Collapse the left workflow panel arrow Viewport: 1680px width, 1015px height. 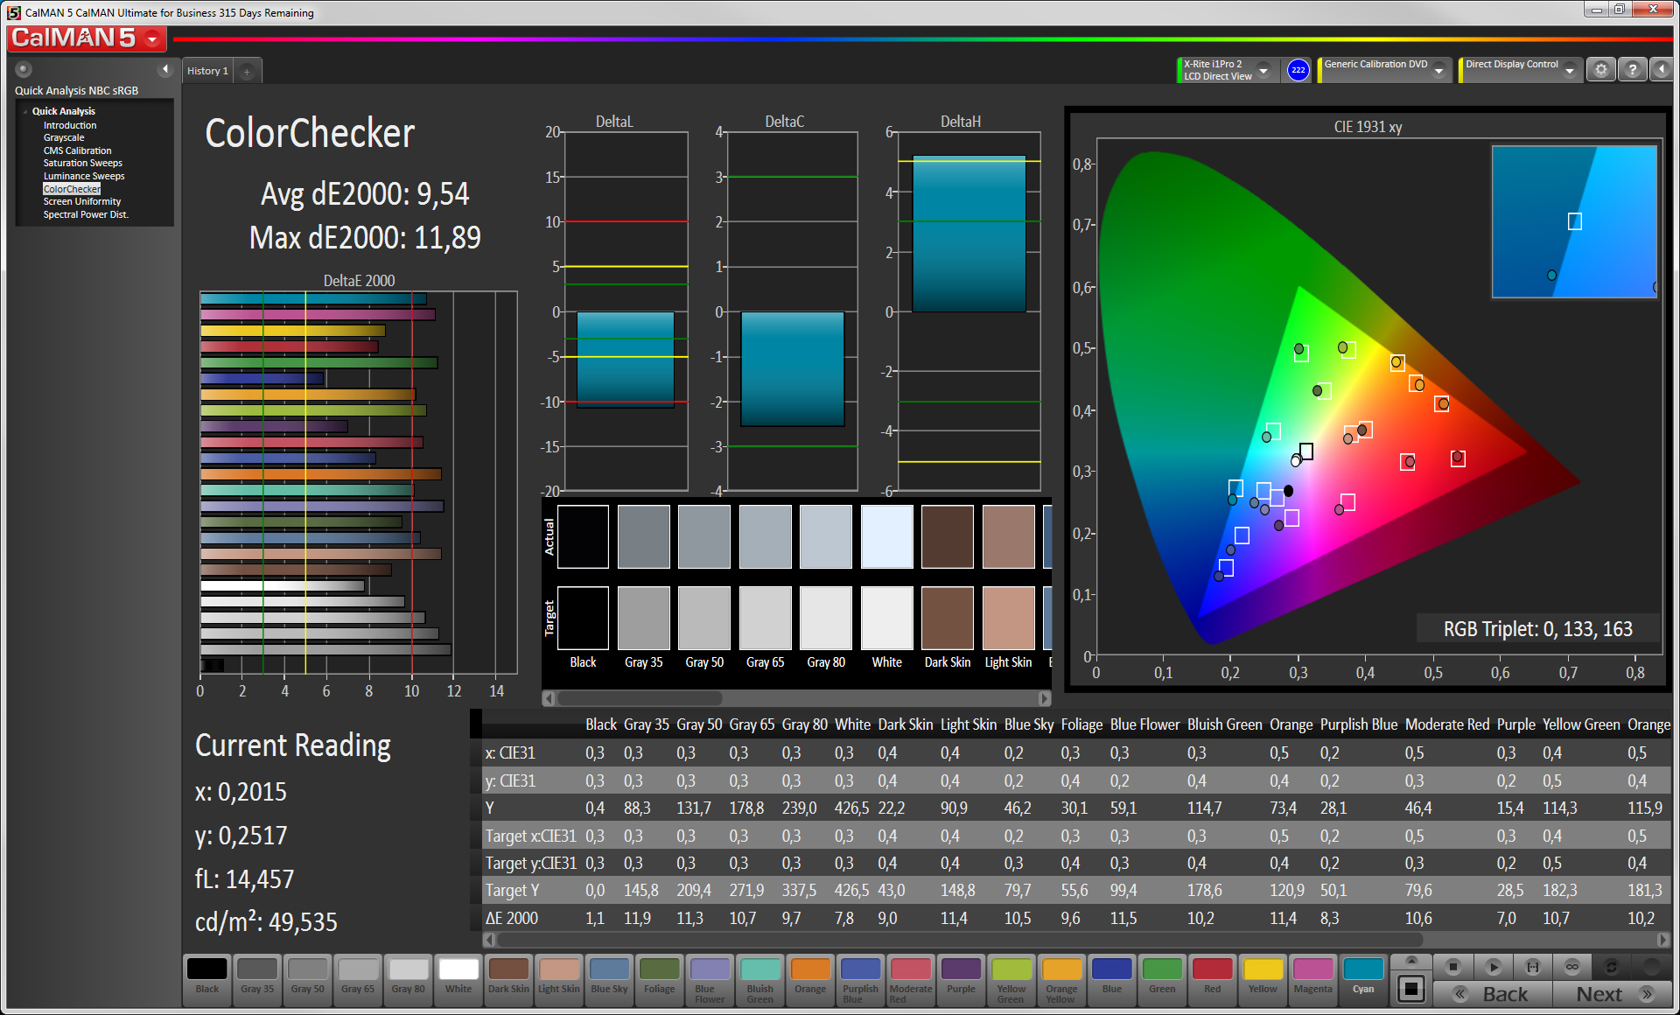point(164,69)
